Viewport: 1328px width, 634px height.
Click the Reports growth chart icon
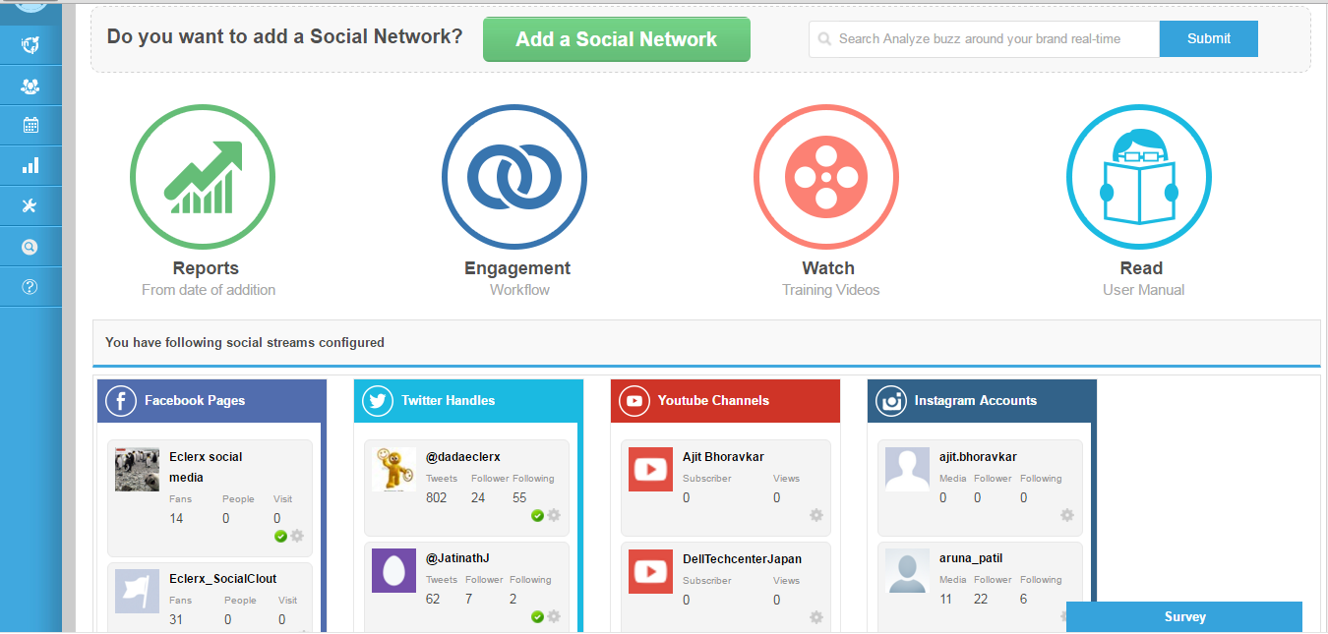click(204, 178)
